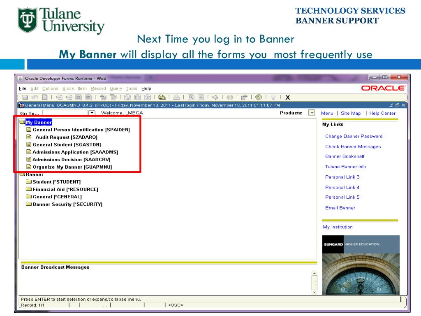The height and width of the screenshot is (316, 421).
Task: Open the File menu
Action: click(23, 88)
